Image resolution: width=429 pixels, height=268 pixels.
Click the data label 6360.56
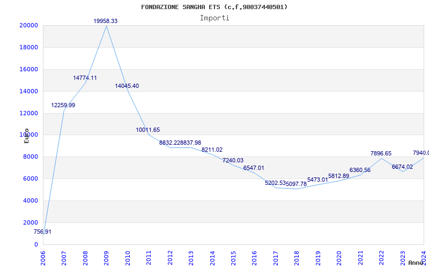coord(360,170)
